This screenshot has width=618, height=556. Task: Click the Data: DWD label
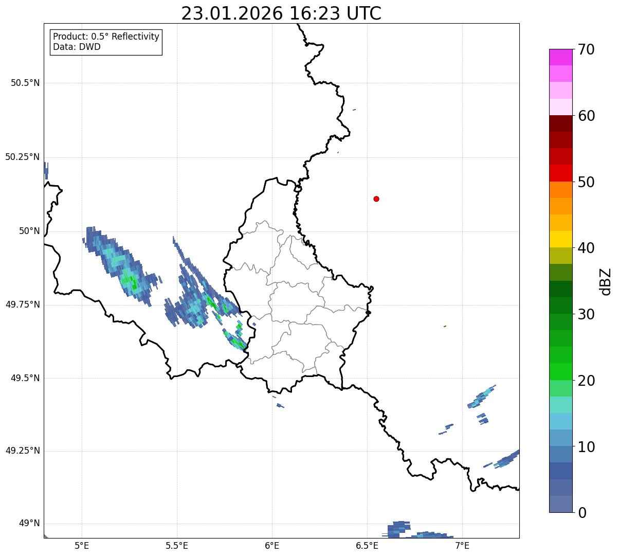(x=77, y=47)
